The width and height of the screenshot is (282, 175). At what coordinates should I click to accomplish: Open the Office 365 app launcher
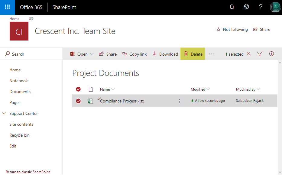6,7
